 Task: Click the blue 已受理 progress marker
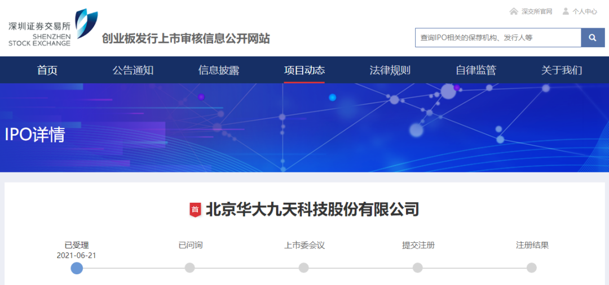[77, 268]
